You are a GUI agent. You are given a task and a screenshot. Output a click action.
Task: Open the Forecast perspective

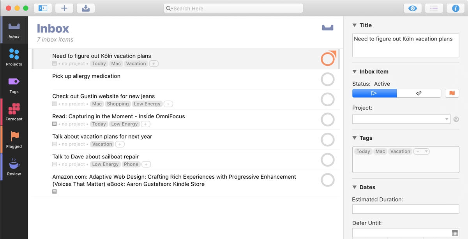[x=14, y=112]
